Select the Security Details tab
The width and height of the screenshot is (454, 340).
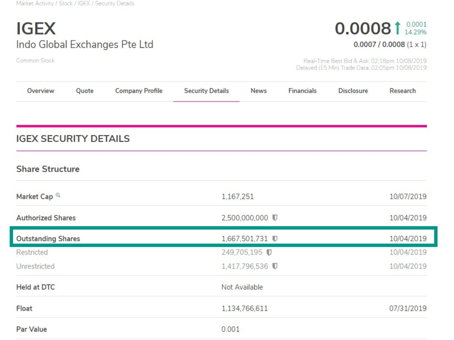pyautogui.click(x=207, y=91)
